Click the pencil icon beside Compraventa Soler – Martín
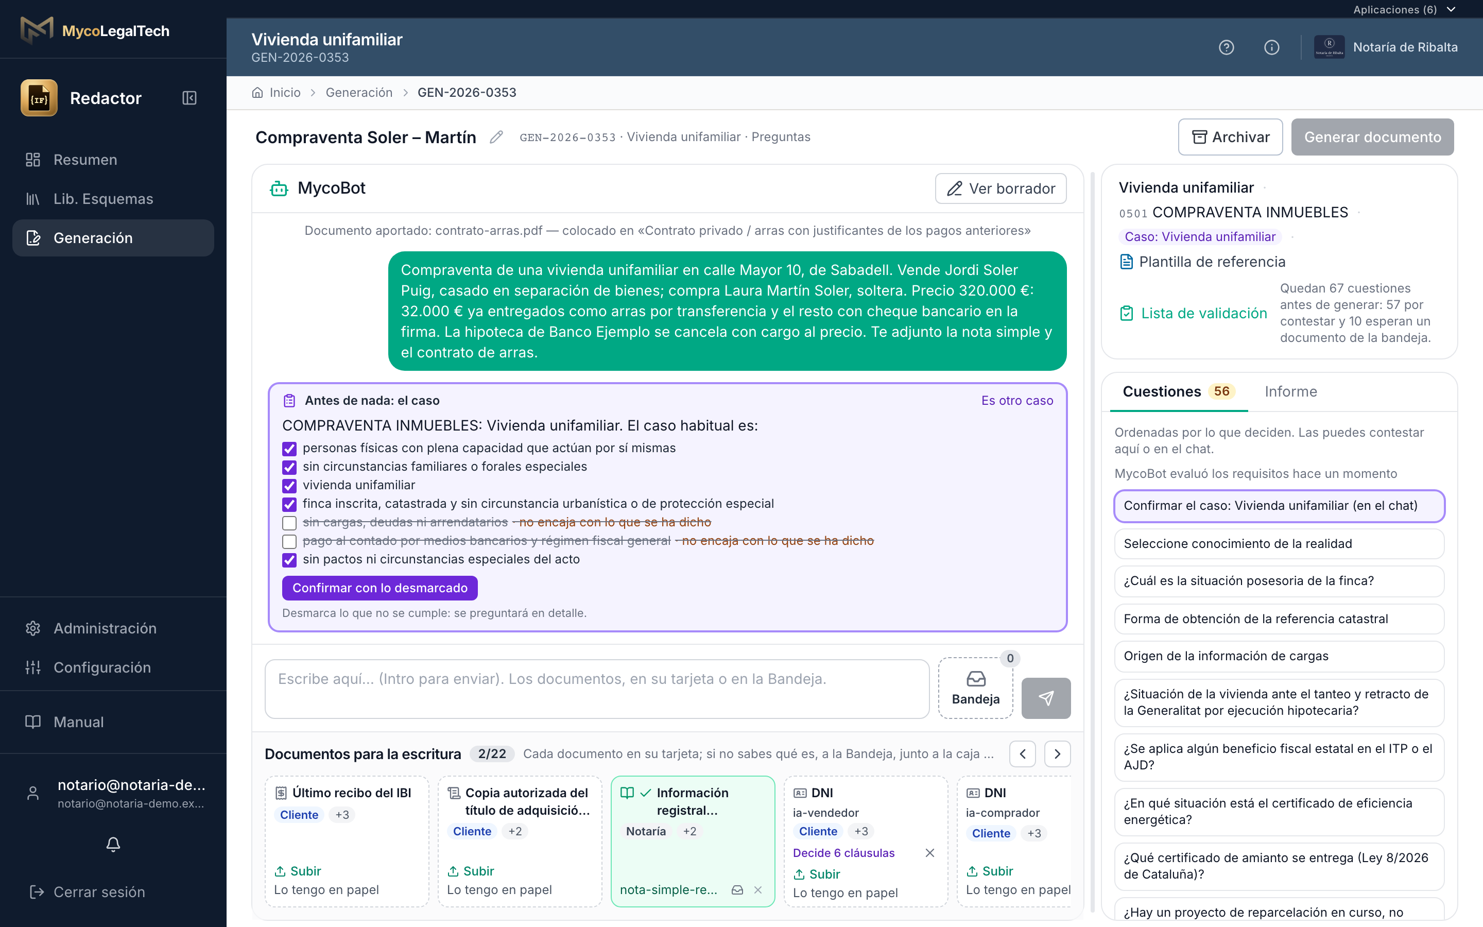The image size is (1483, 927). [x=496, y=138]
